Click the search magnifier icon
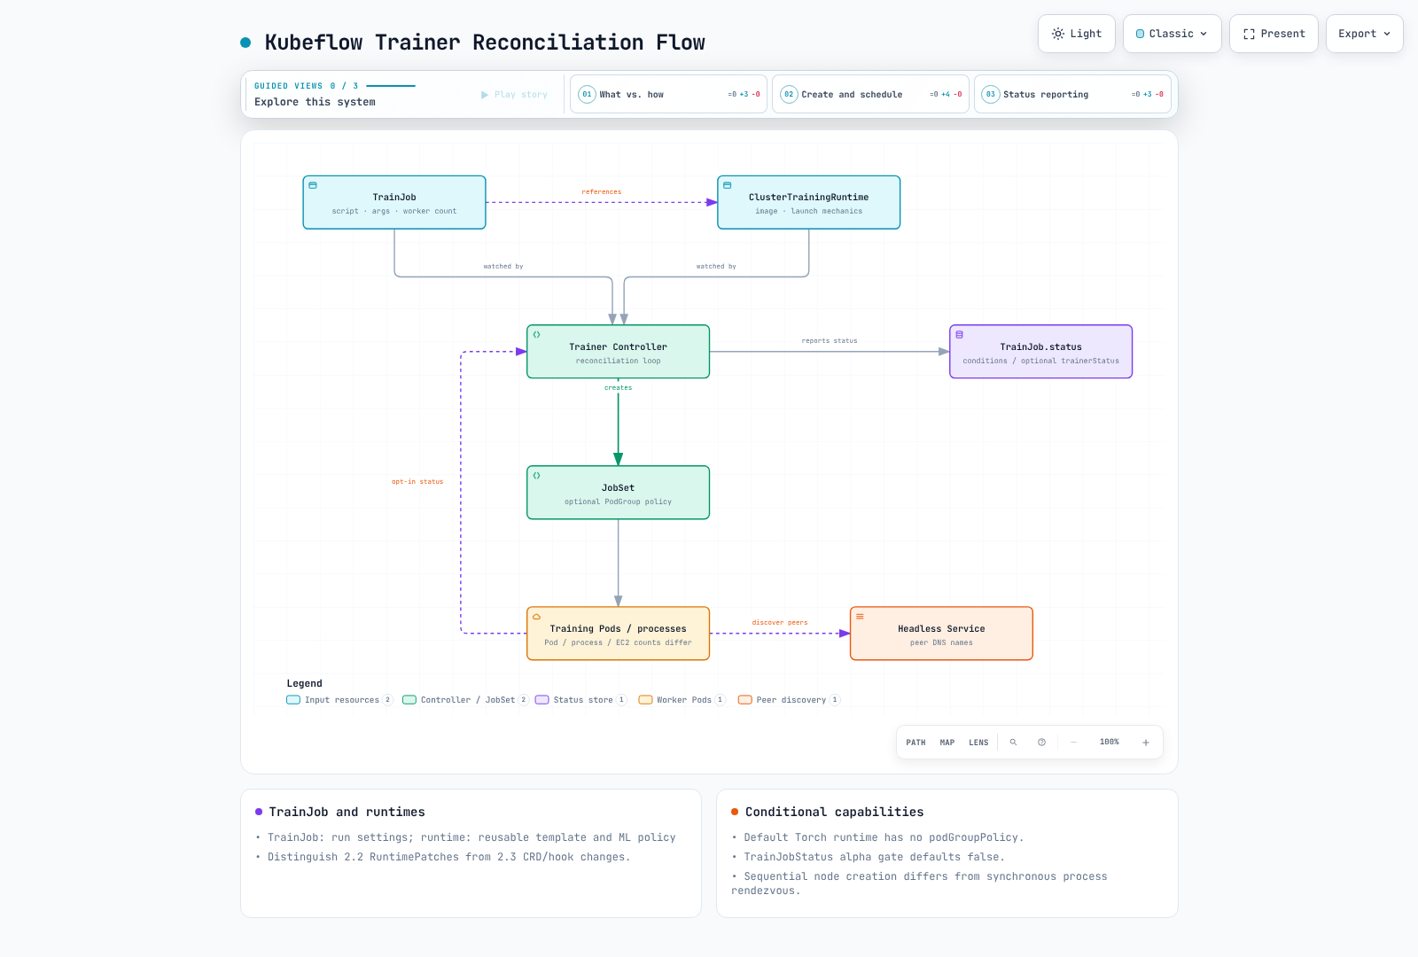Image resolution: width=1418 pixels, height=957 pixels. click(1013, 743)
